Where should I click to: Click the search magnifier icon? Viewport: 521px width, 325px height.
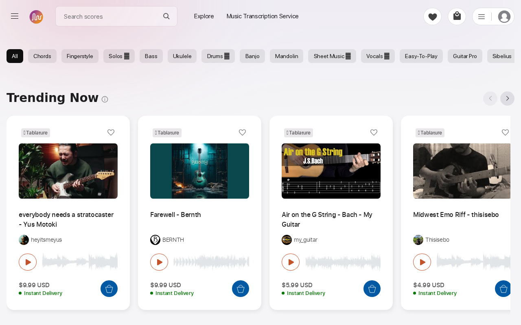click(166, 16)
